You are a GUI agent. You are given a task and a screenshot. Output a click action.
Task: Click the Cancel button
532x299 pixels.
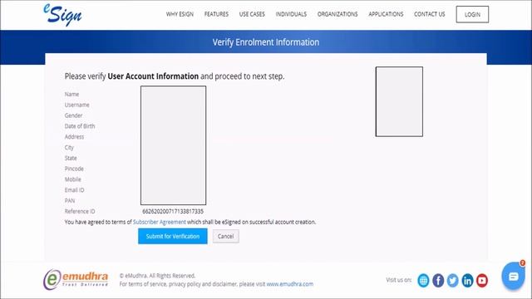coord(225,236)
